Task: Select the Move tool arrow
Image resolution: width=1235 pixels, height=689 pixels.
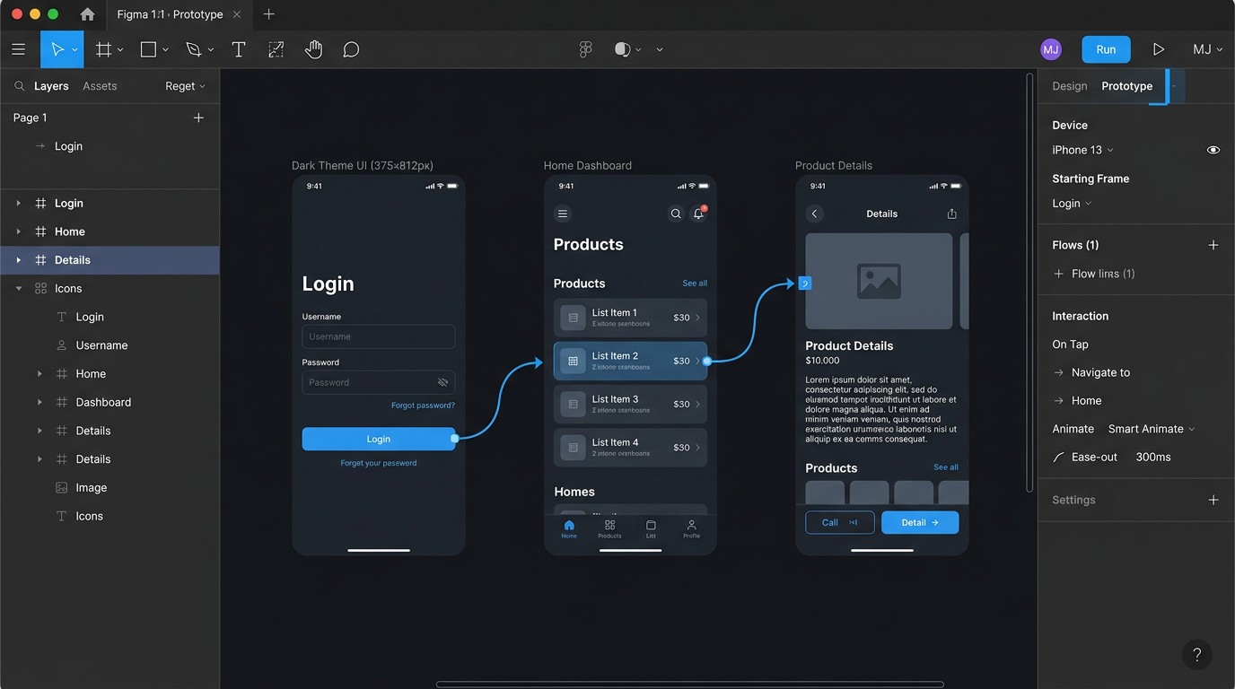Action: [x=57, y=49]
